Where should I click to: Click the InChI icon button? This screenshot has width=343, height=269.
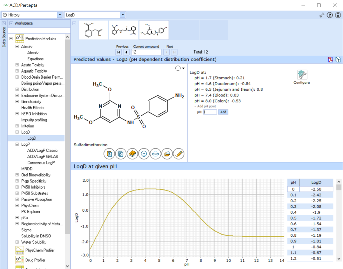(x=155, y=154)
